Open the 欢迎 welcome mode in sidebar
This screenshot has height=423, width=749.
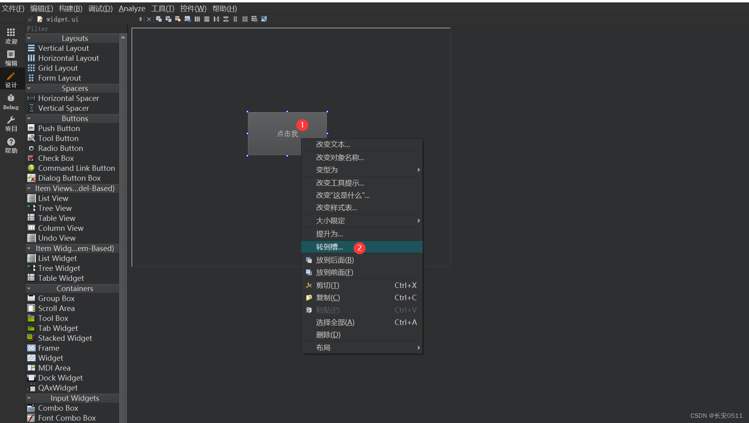click(x=11, y=36)
